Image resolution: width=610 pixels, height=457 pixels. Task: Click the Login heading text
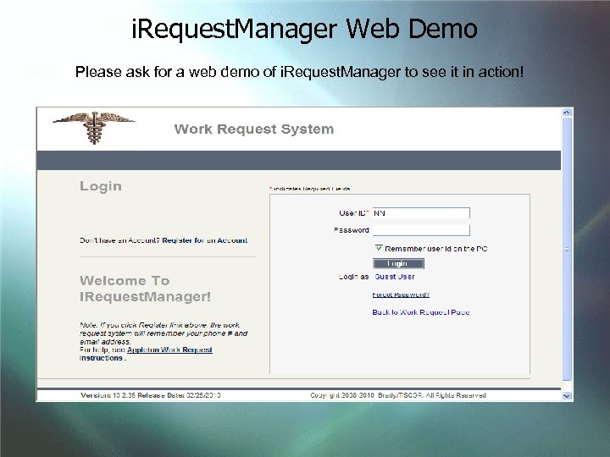pos(101,186)
